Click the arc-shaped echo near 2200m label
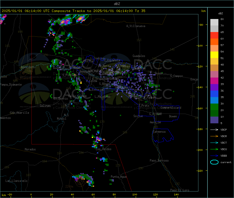Viewport: 234px width, 198px height. click(x=83, y=180)
